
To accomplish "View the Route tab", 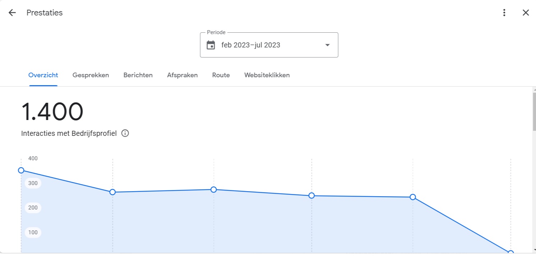I will 221,75.
